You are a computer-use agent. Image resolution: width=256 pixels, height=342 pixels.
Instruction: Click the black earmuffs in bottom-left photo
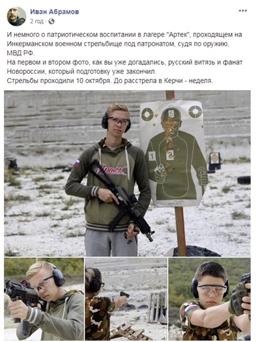click(58, 277)
